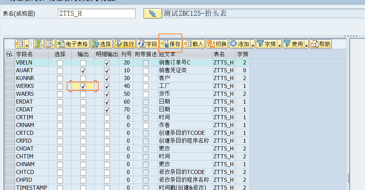Viewport: 365px width, 190px height.
Task: Click the select-all icon in table header corner
Action: pos(9,54)
